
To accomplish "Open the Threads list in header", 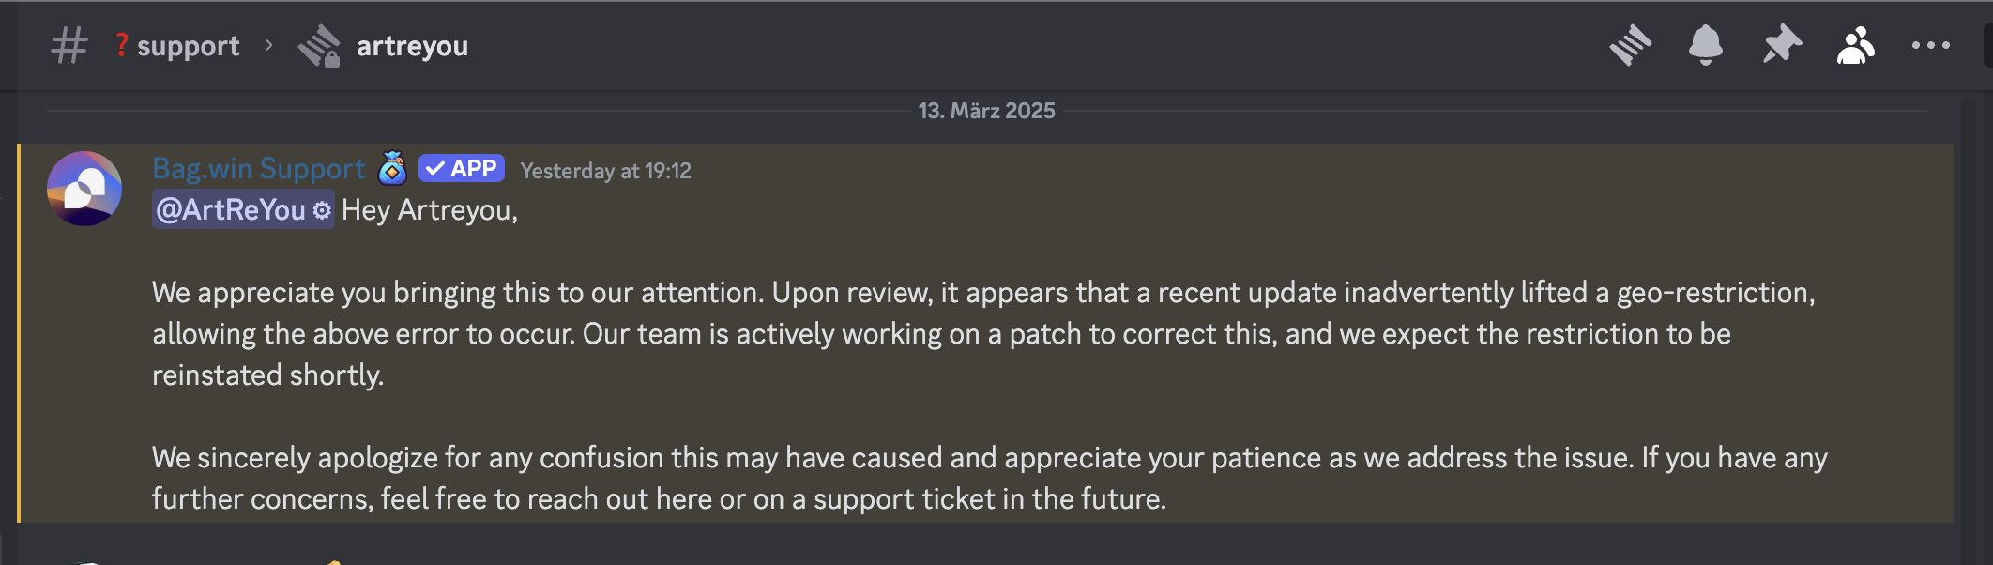I will [1631, 45].
